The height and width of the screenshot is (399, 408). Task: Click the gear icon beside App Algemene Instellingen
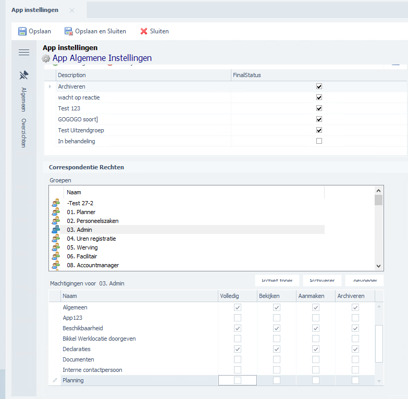[46, 58]
